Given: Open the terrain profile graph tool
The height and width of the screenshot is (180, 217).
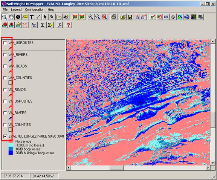Looking at the screenshot, I should (x=59, y=17).
